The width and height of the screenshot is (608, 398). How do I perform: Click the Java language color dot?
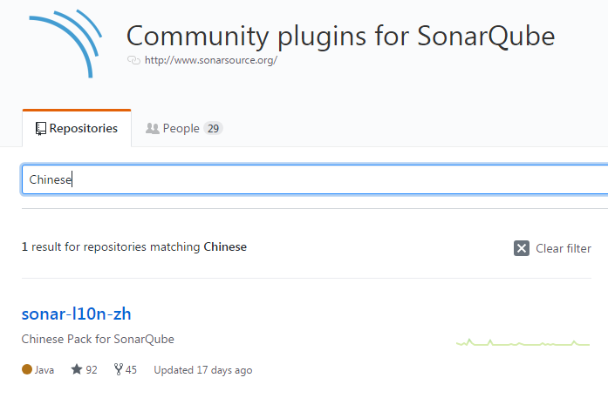(x=27, y=369)
